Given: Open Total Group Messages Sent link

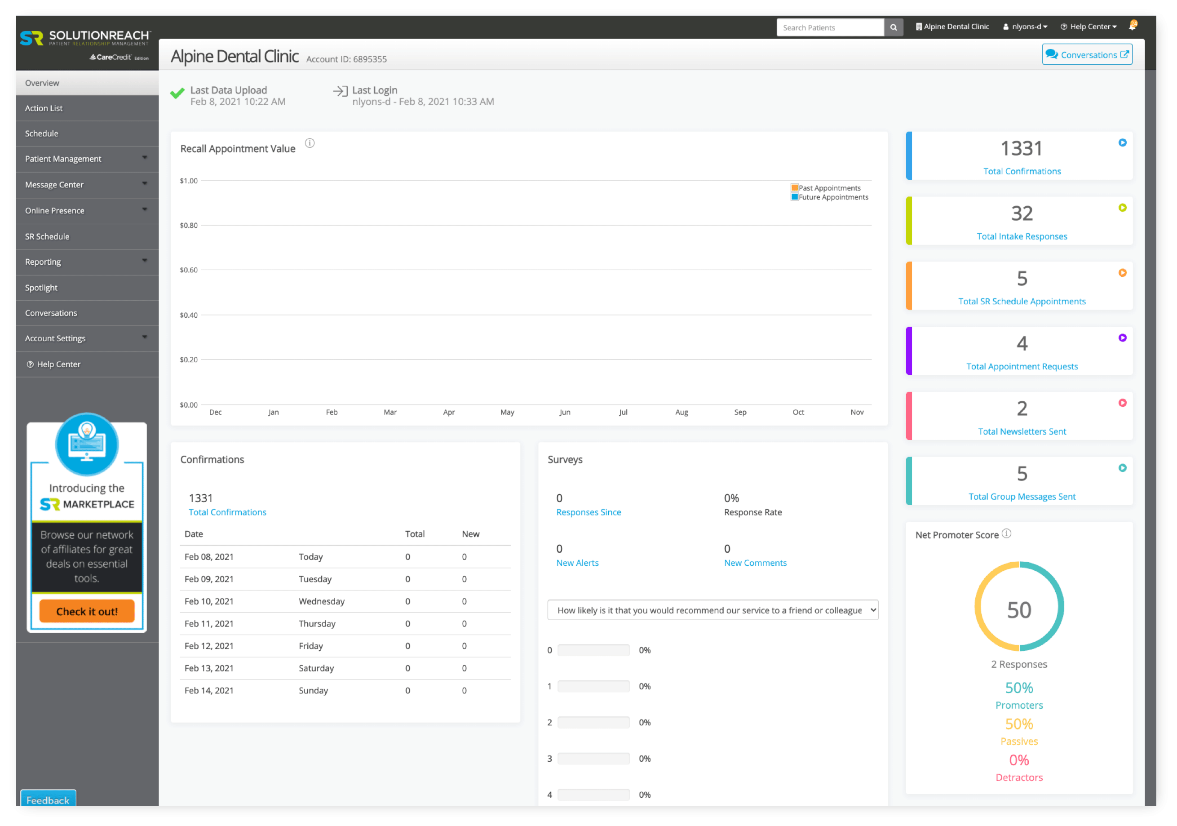Looking at the screenshot, I should (1022, 497).
